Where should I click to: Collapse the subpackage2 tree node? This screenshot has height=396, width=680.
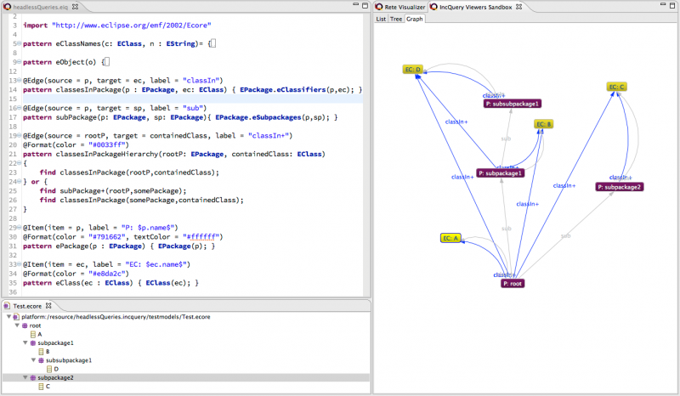[25, 377]
